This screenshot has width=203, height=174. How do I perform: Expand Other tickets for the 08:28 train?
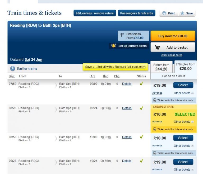(184, 122)
